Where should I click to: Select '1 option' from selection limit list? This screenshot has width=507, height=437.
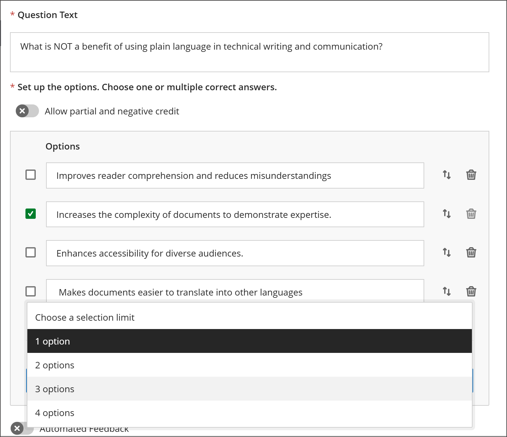(x=249, y=341)
